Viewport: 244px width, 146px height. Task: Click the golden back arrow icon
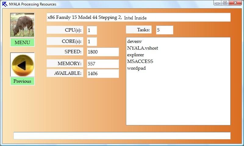click(x=22, y=65)
